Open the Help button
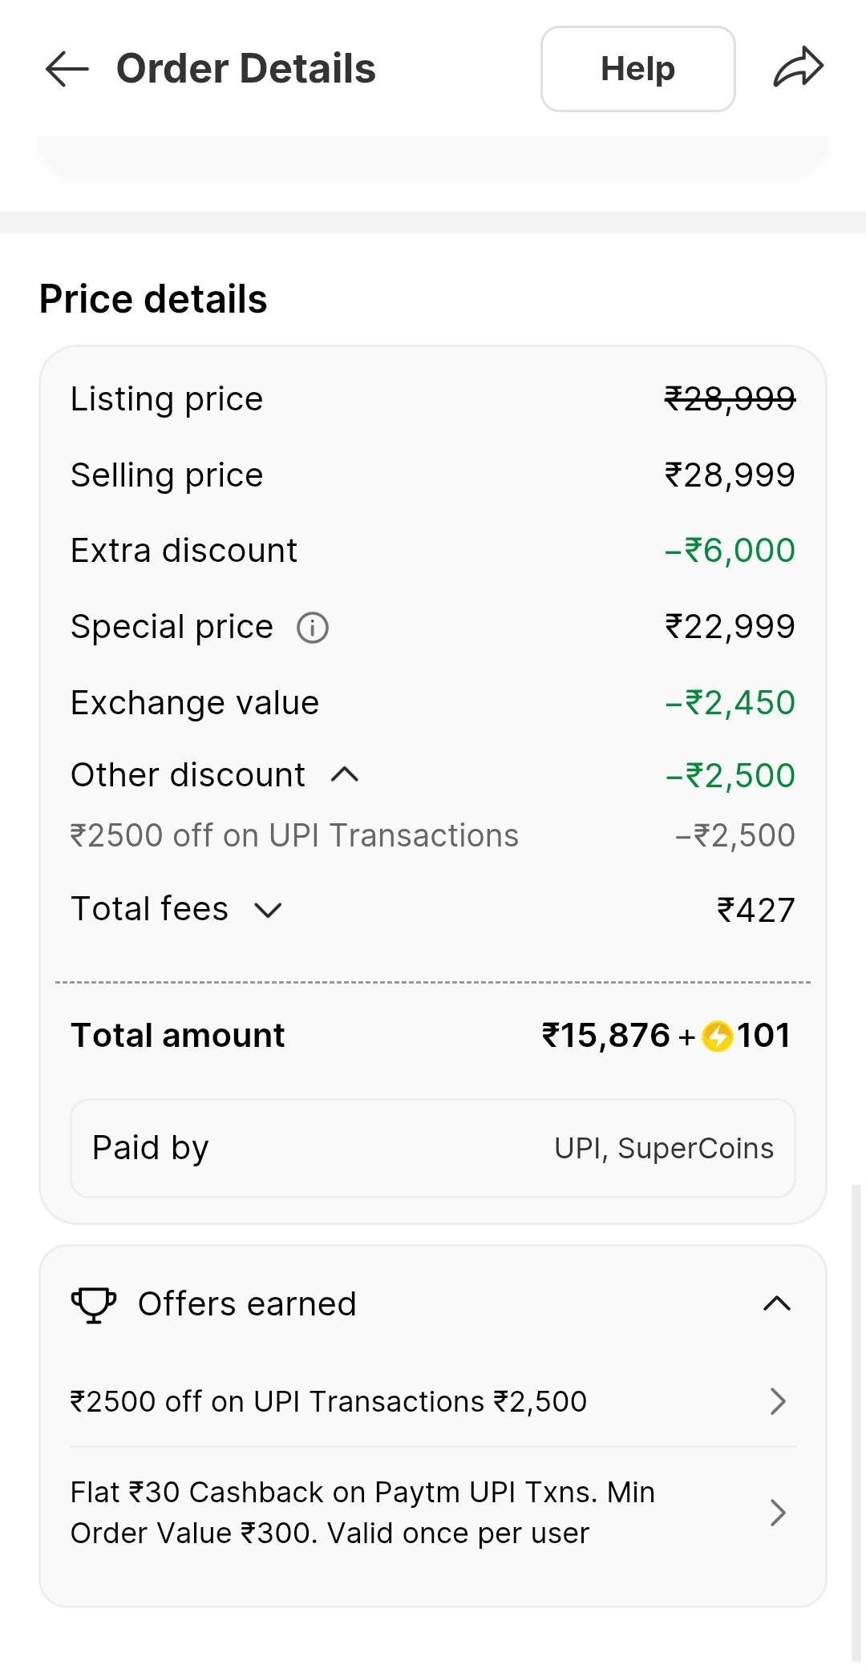Image resolution: width=866 pixels, height=1677 pixels. pos(637,69)
